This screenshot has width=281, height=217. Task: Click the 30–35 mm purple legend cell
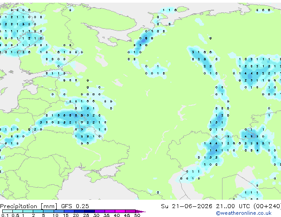[x=99, y=211]
